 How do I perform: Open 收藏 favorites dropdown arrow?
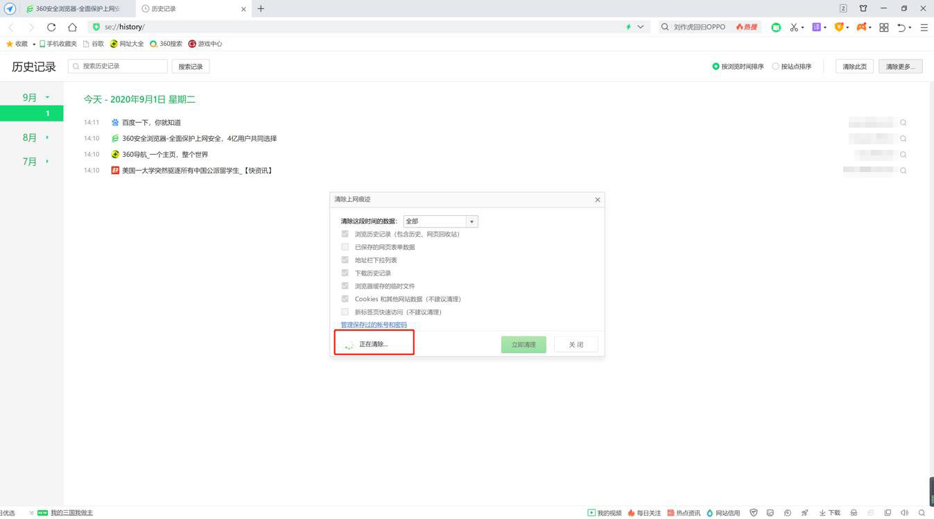(34, 44)
